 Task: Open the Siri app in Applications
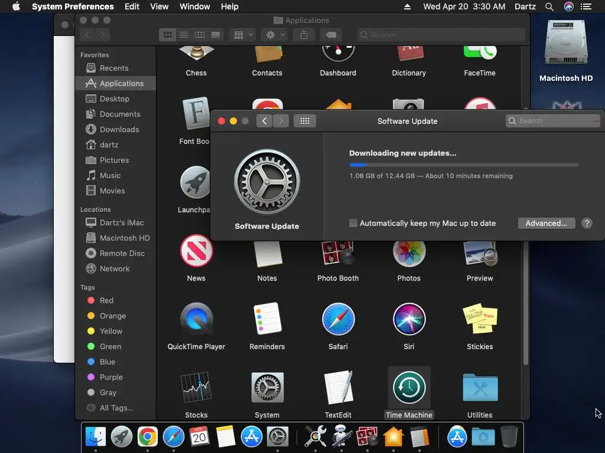[409, 319]
